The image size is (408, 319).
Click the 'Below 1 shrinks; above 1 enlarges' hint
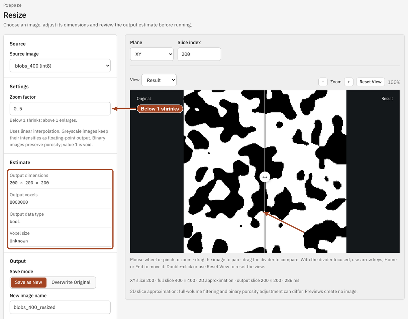point(43,120)
